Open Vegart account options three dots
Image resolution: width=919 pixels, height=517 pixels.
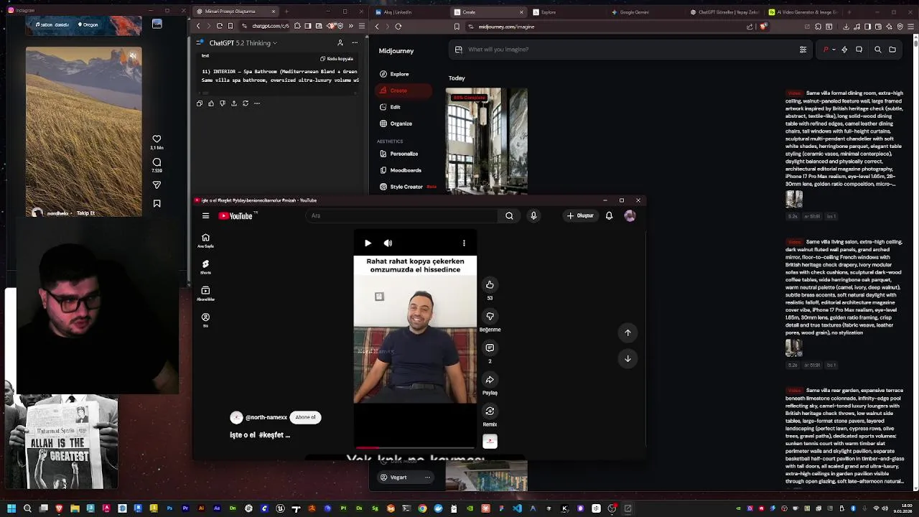click(427, 478)
